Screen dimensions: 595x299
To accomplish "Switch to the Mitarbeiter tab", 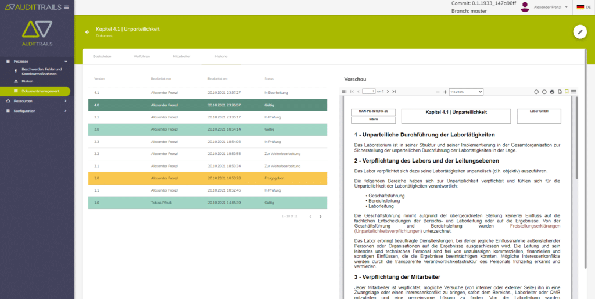I will point(181,56).
